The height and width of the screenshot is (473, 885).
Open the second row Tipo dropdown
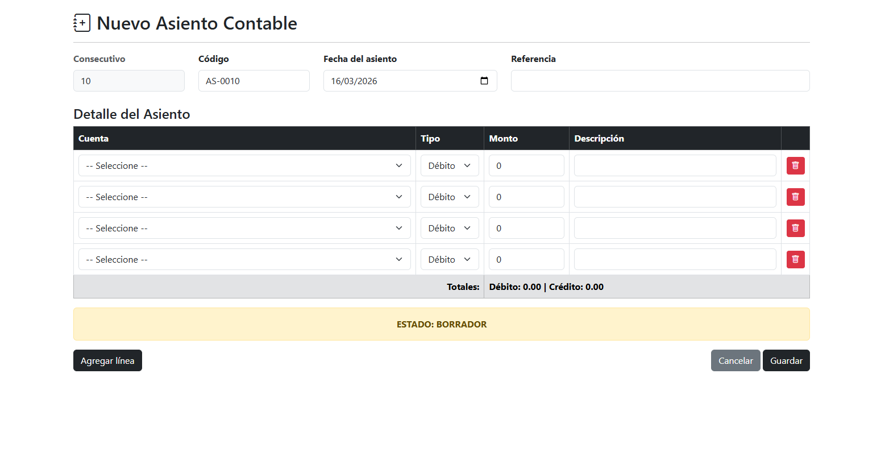point(449,197)
